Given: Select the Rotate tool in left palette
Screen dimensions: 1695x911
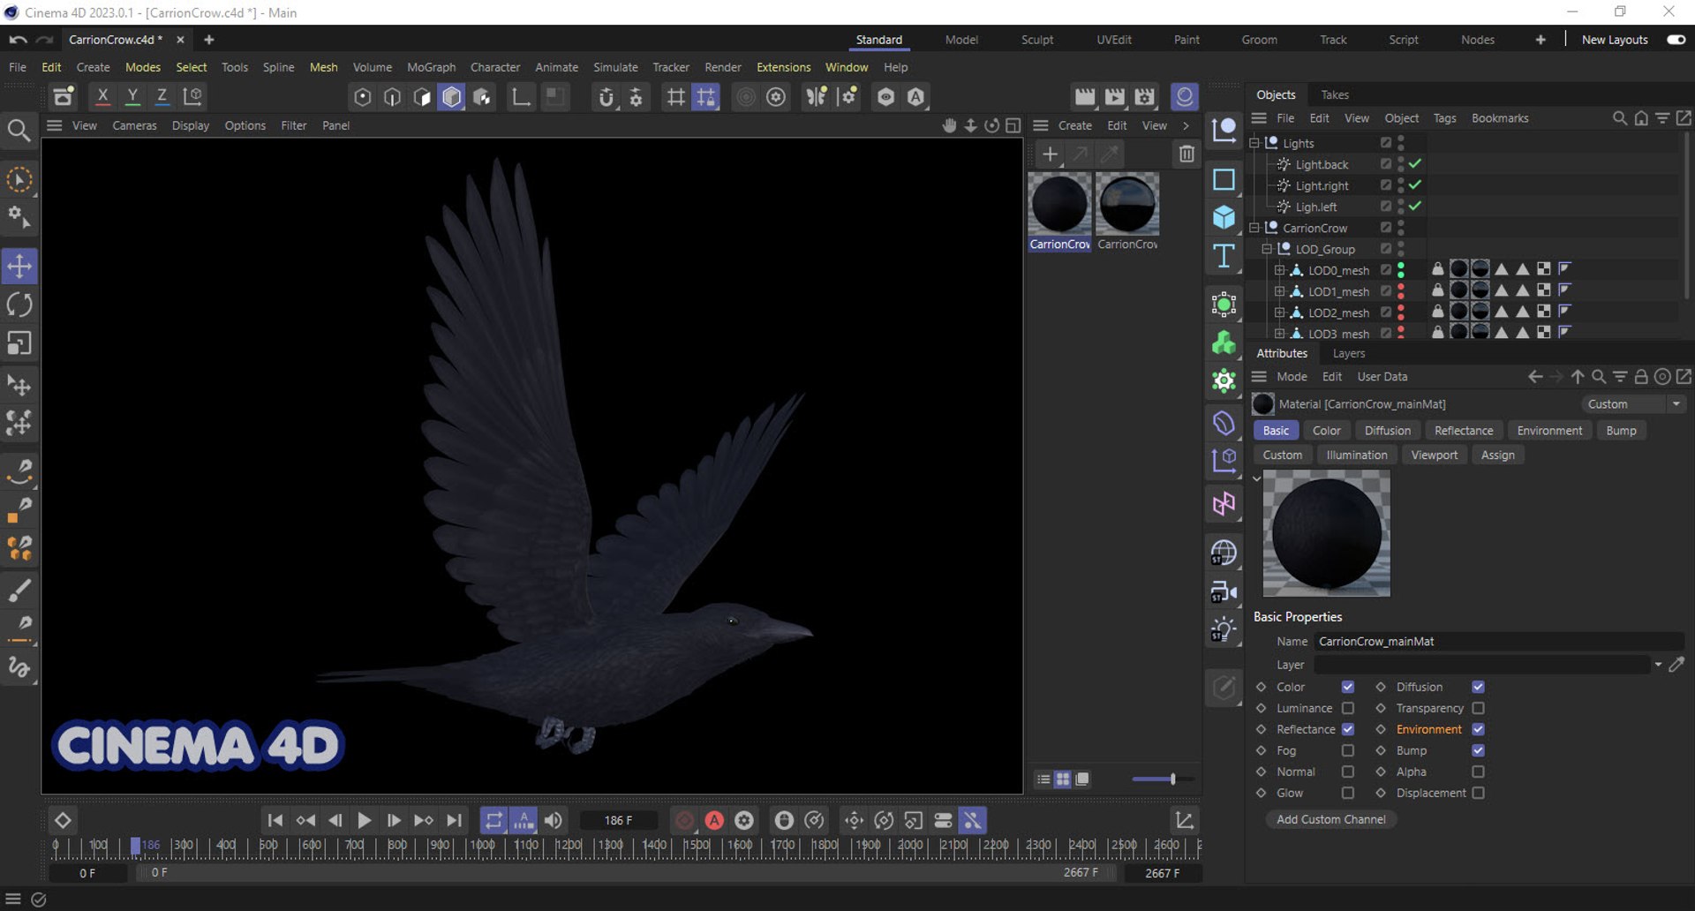Looking at the screenshot, I should [19, 305].
